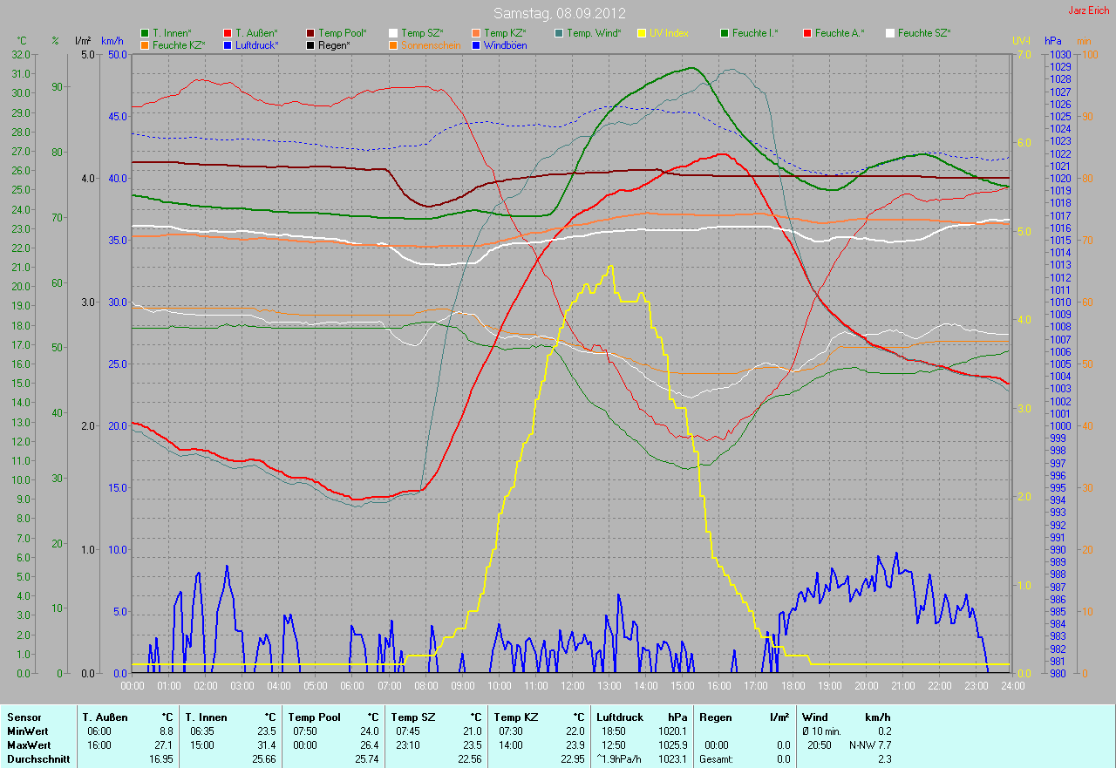Select the black swatch beside Regen*

[311, 44]
